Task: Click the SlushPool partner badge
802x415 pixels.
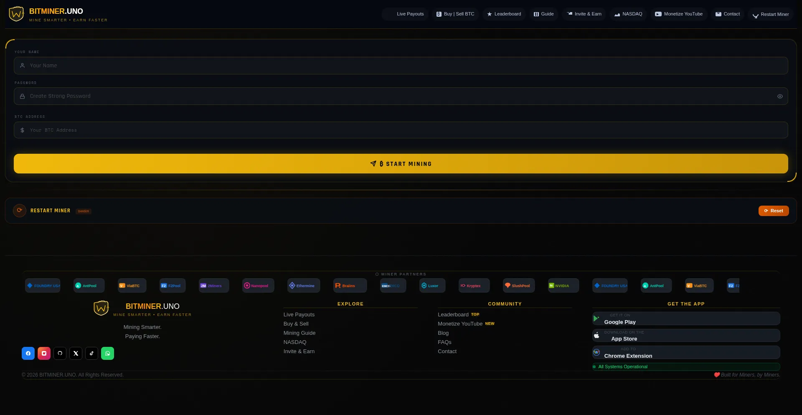Action: [519, 286]
